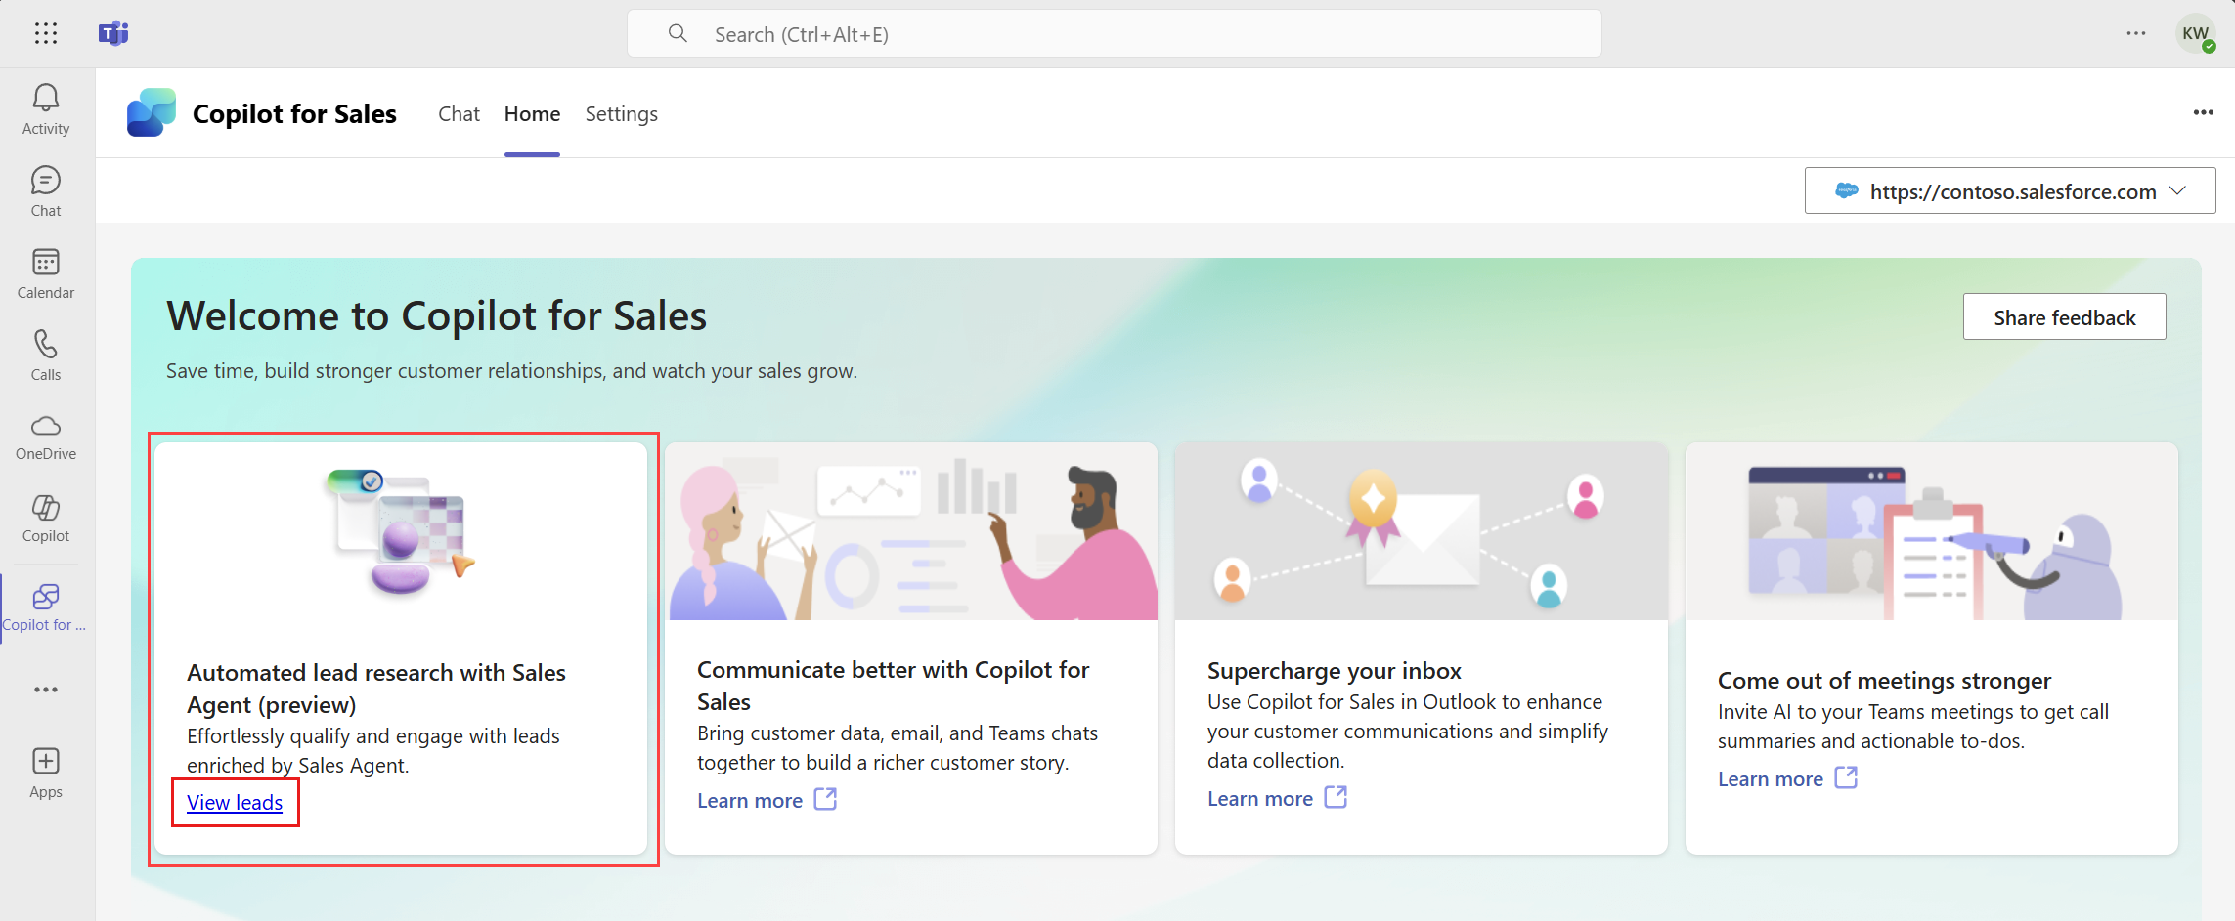Open the Settings tab of Copilot for Sales
Viewport: 2235px width, 921px height.
[x=621, y=114]
